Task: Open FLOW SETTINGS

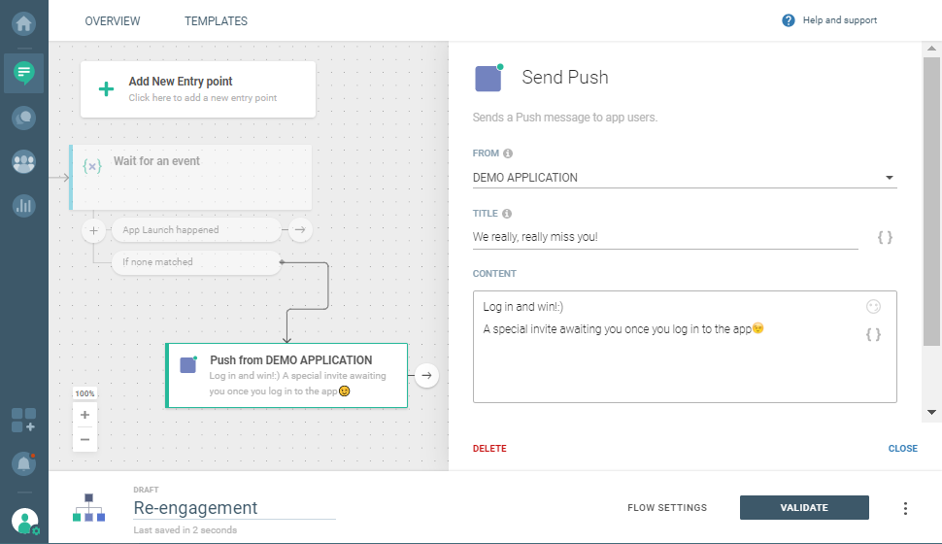Action: (667, 508)
